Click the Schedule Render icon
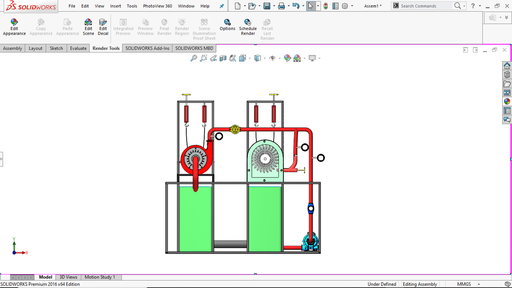The height and width of the screenshot is (288, 512). (248, 27)
